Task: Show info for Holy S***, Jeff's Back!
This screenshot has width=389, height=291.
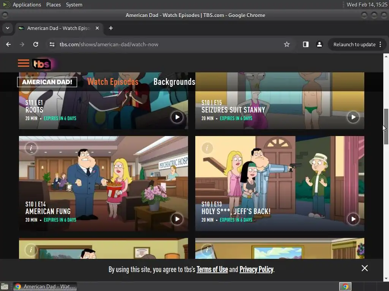Action: pos(207,148)
